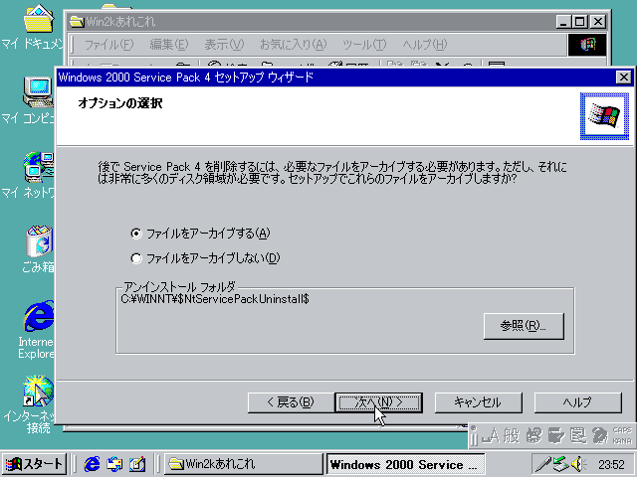637x477 pixels.
Task: Open 表示(V) menu in Win2kあれこれ window
Action: 224,44
